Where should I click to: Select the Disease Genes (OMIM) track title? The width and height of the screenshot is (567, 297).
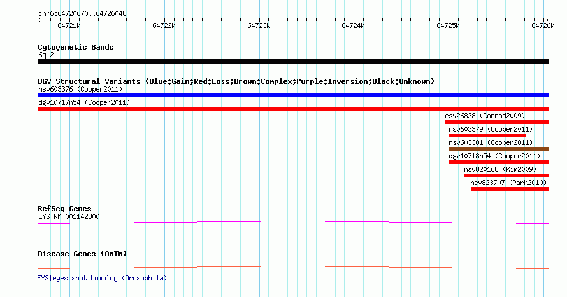click(x=82, y=254)
